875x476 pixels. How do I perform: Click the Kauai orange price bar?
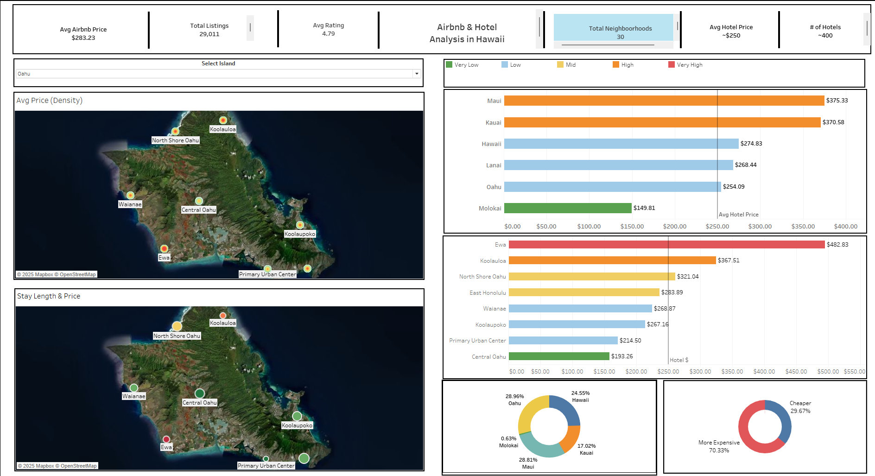(662, 122)
